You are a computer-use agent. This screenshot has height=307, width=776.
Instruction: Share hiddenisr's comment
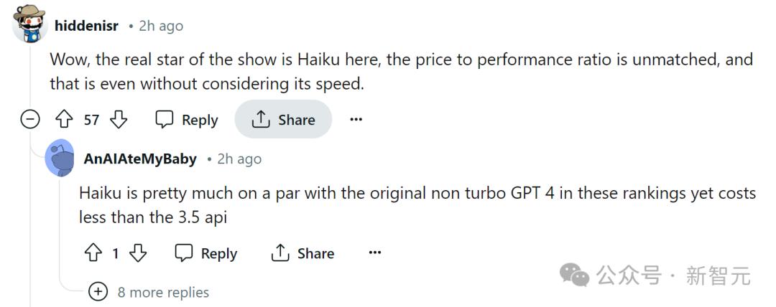click(283, 120)
